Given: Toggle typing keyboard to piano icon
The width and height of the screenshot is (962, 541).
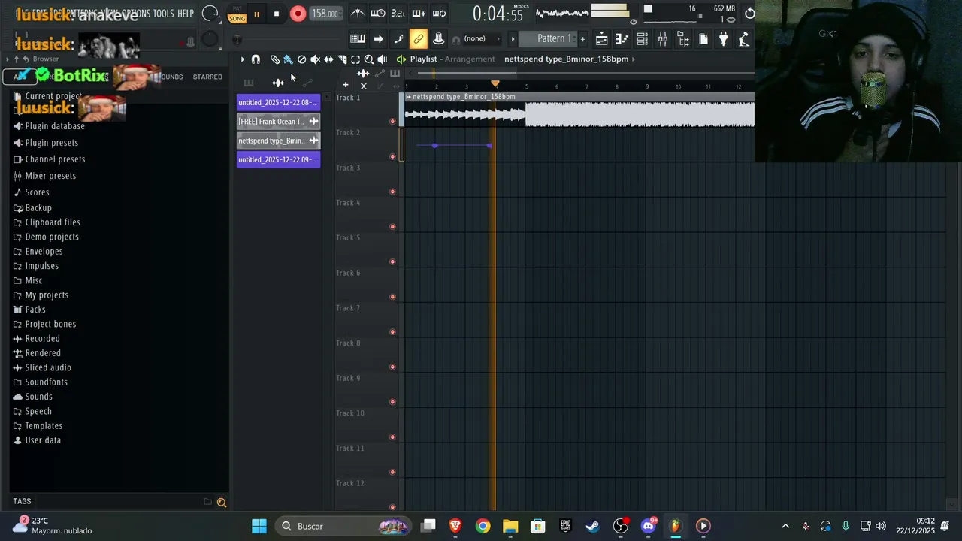Looking at the screenshot, I should point(358,39).
